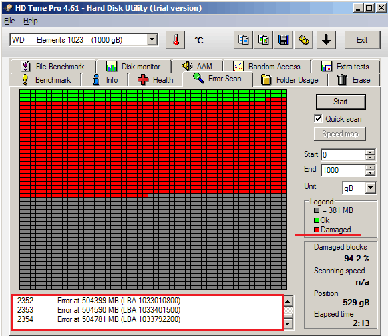Click the Exit button

point(362,40)
